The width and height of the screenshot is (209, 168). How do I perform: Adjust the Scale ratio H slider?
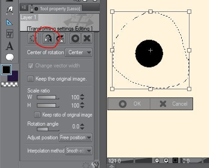pyautogui.click(x=48, y=105)
